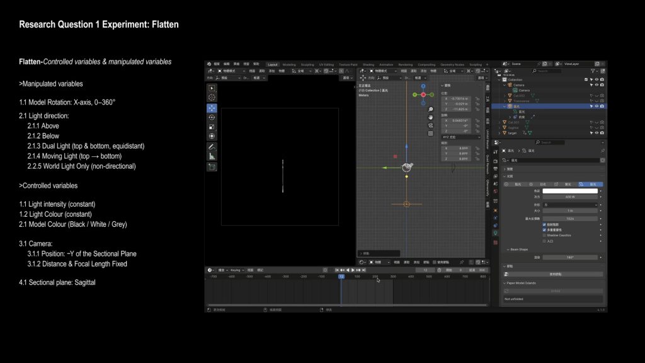The image size is (645, 363).
Task: Toggle the eye visibility for Camera collection
Action: 596,85
